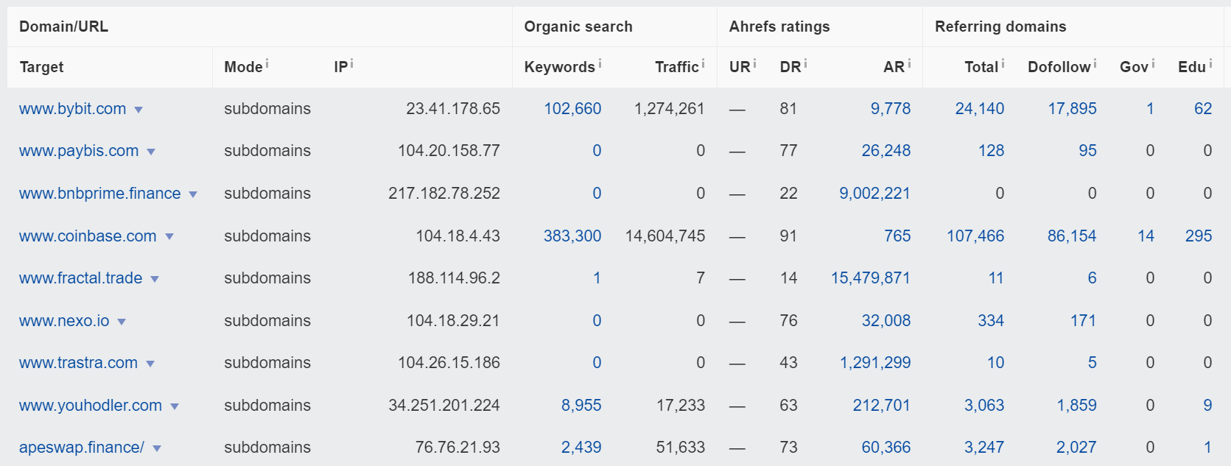Expand dropdown arrow beside www.bnbprime.finance
This screenshot has width=1231, height=466.
pos(193,194)
